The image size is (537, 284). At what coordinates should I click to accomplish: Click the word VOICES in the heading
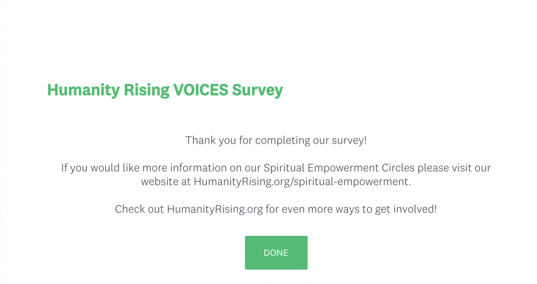(x=201, y=90)
